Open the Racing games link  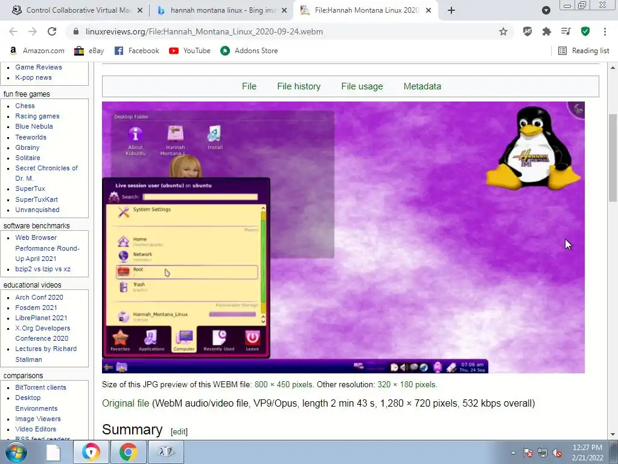(37, 116)
